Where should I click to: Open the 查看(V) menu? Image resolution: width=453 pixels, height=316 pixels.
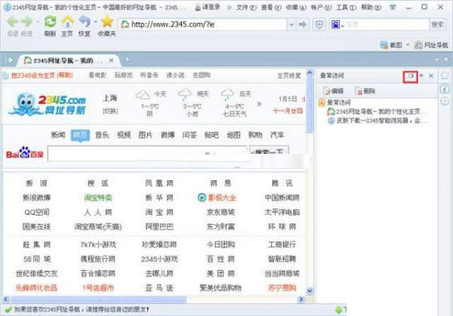tap(271, 8)
